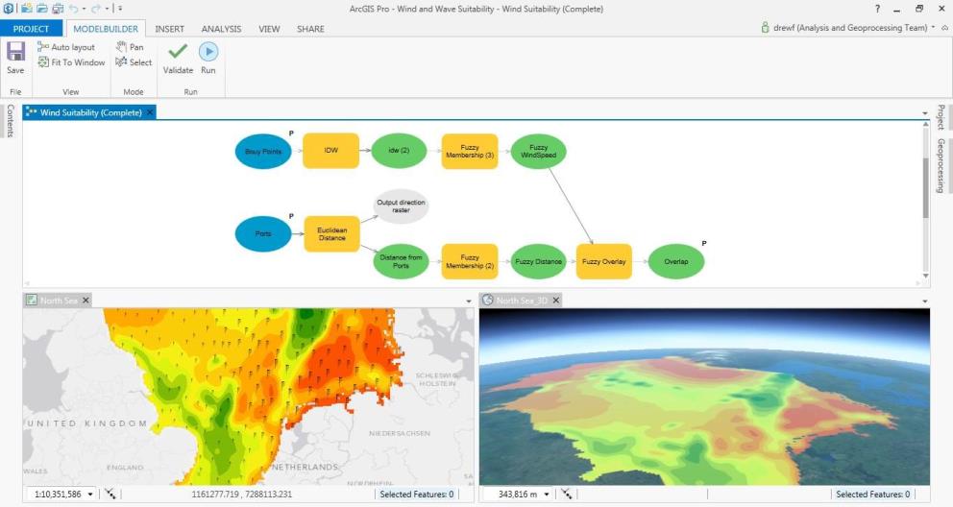Image resolution: width=953 pixels, height=507 pixels.
Task: Apply Auto layout to the model
Action: [x=66, y=47]
